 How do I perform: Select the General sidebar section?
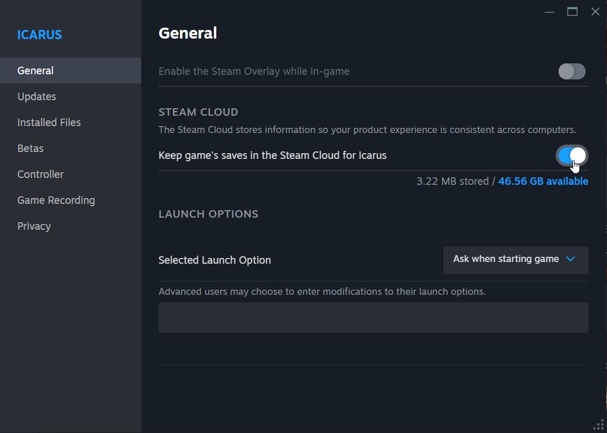point(35,70)
